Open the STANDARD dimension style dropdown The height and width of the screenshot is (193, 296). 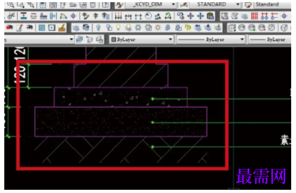(x=238, y=4)
